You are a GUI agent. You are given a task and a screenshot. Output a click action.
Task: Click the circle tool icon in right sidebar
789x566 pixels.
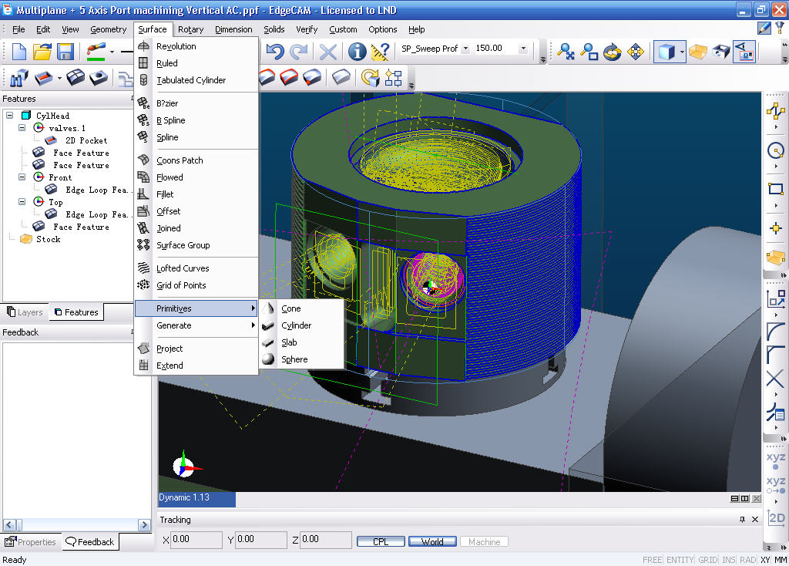tap(775, 150)
